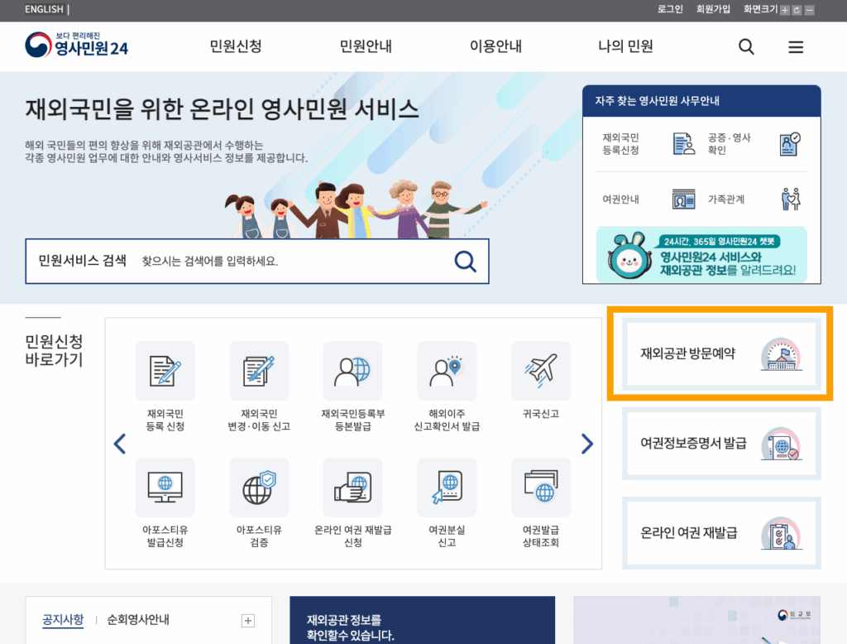Open the 이용안내 menu
The image size is (847, 644).
[495, 46]
